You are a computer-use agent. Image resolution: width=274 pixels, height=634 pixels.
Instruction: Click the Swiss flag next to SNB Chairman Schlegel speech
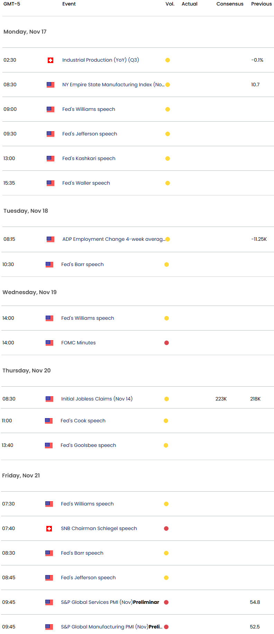tap(49, 529)
